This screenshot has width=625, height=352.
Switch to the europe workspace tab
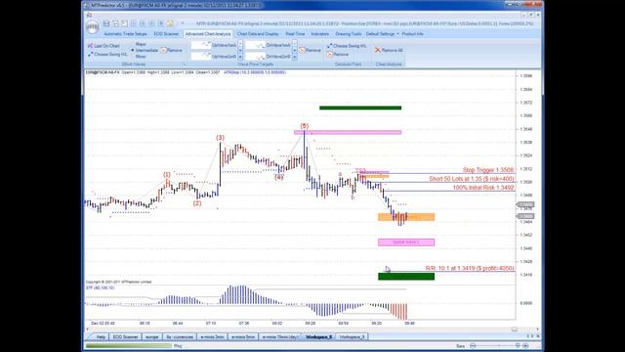tap(152, 337)
